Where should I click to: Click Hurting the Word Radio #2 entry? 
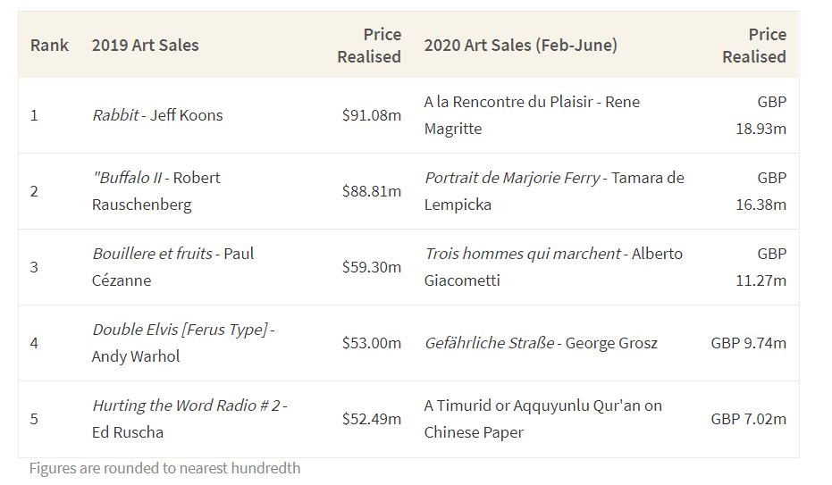[x=189, y=419]
